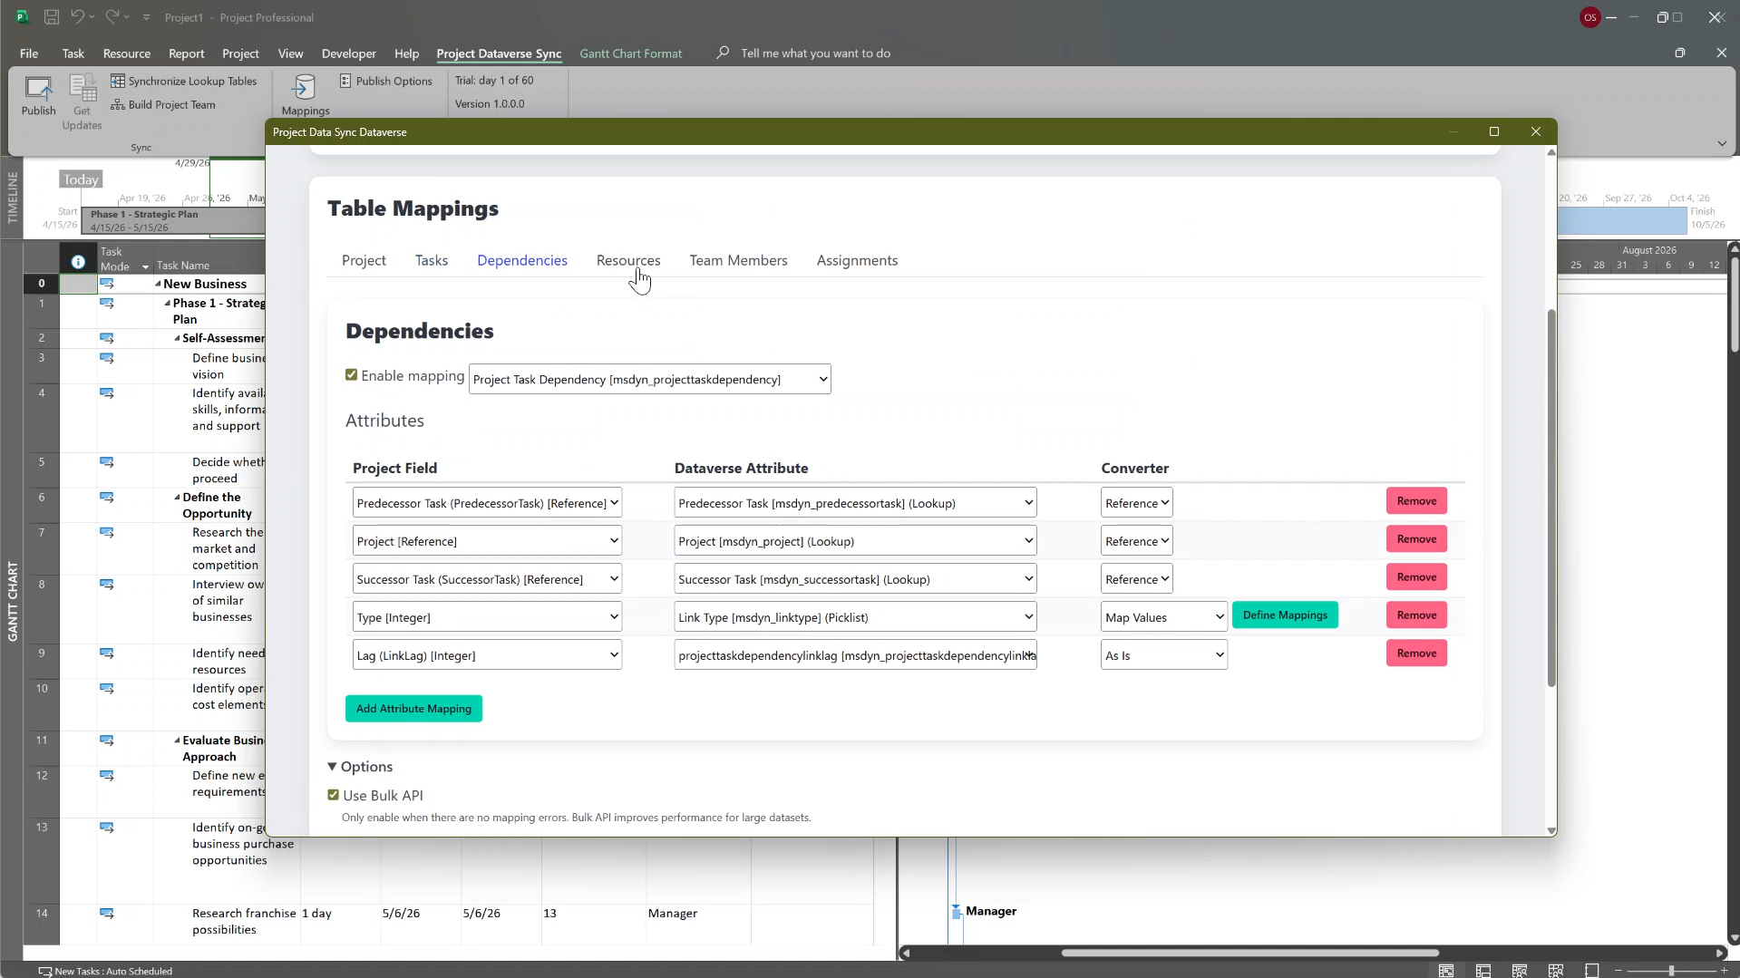Open Mappings from the ribbon

tap(306, 95)
